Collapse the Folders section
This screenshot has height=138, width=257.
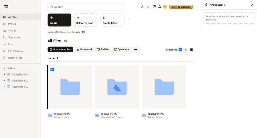4,68
